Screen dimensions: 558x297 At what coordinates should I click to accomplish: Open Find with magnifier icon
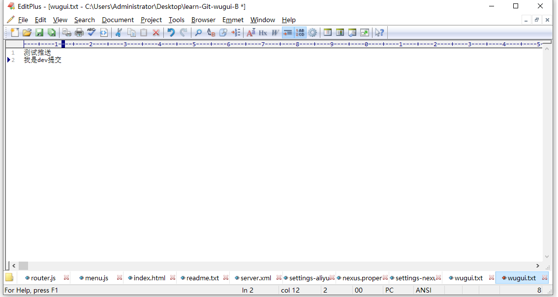(x=199, y=33)
